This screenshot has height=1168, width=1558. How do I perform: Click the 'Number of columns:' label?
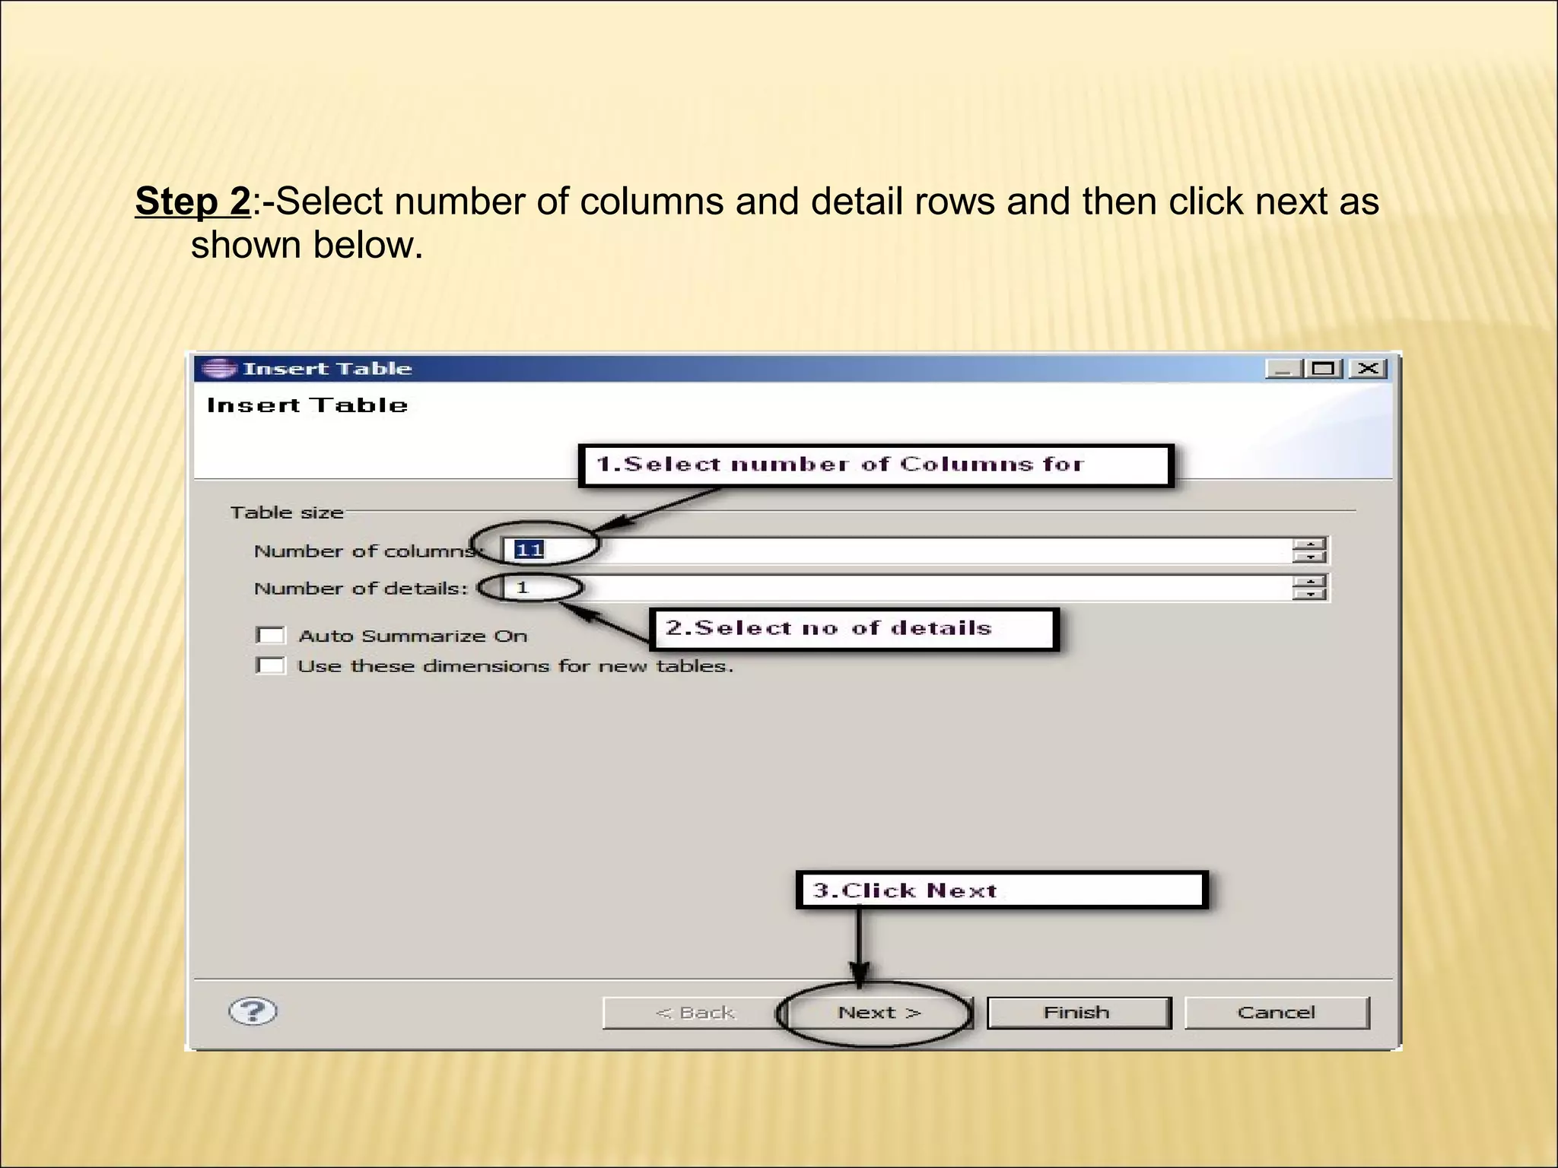(367, 551)
